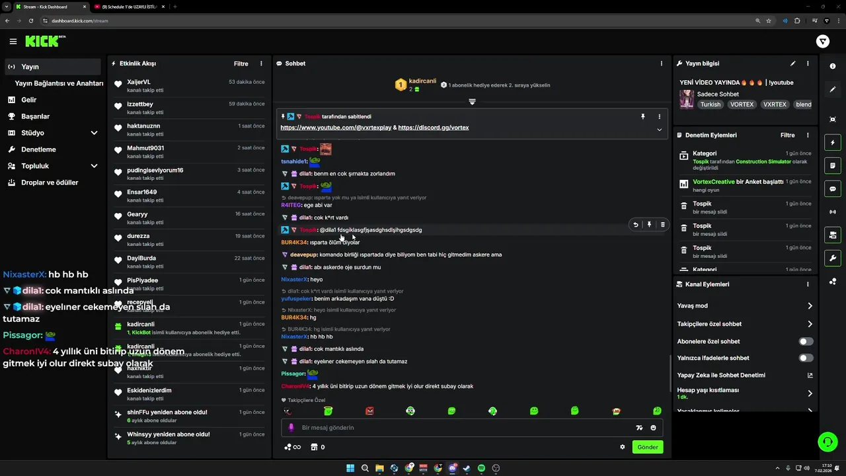Expand the Topluluk submenu chevron
846x476 pixels.
pyautogui.click(x=94, y=166)
